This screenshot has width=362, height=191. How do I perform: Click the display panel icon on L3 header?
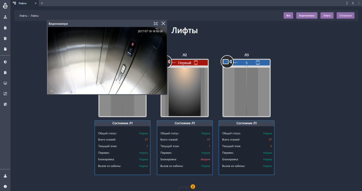coord(258,63)
